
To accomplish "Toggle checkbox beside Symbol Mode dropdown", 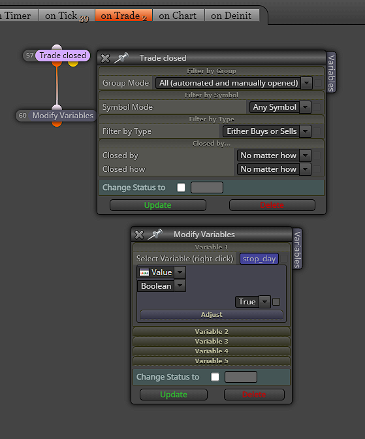I will 317,107.
